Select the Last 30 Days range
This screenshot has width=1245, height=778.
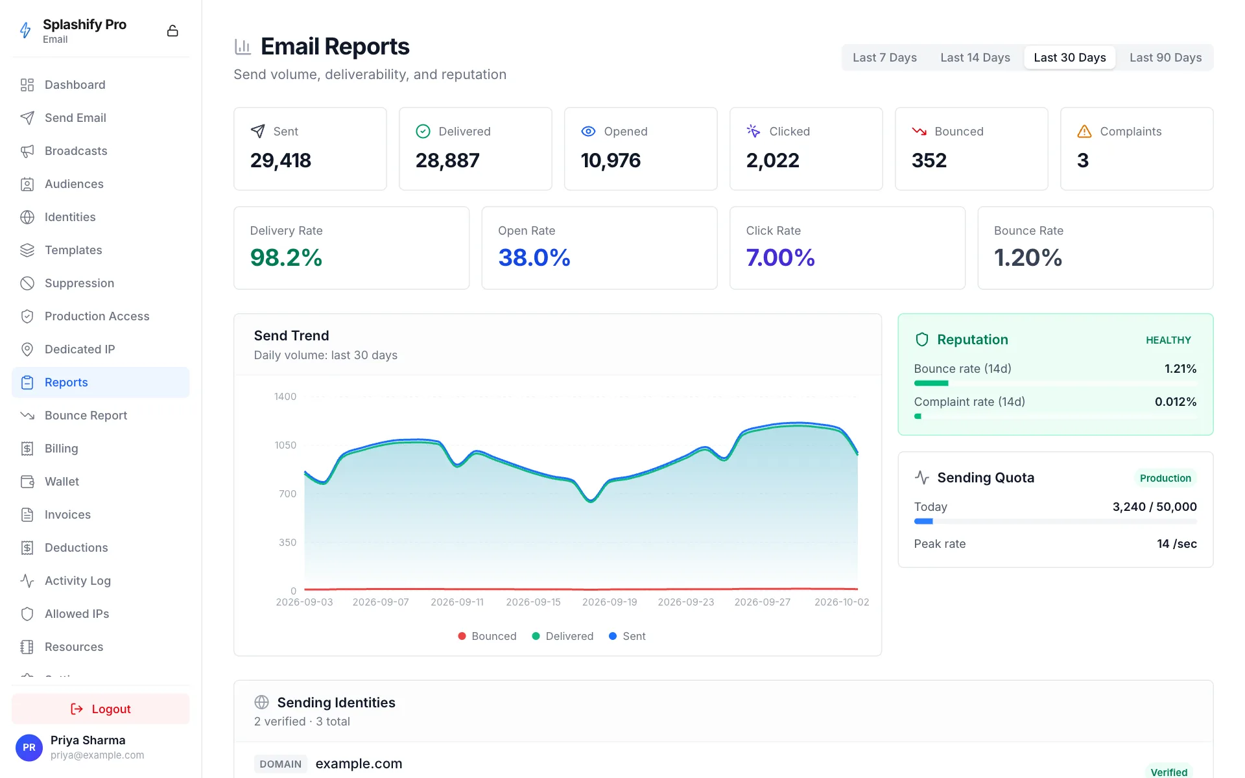[x=1070, y=58]
